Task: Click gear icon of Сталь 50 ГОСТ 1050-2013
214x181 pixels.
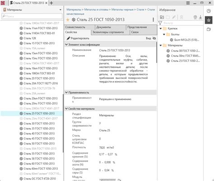Action: tap(21, 144)
